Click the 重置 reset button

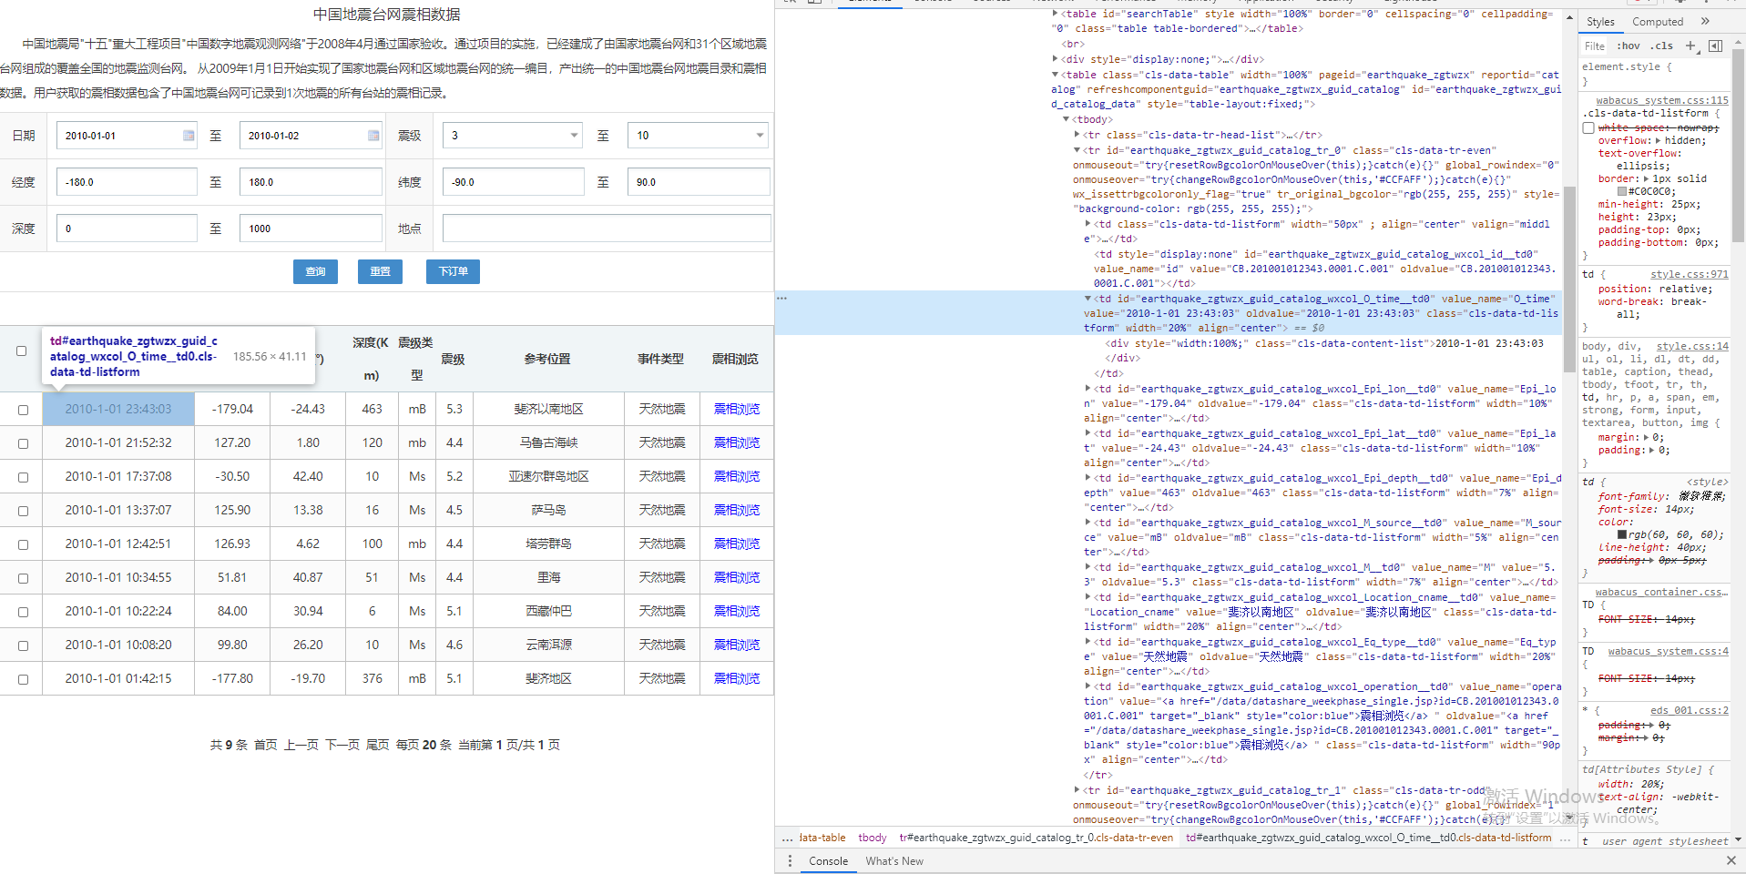point(380,271)
